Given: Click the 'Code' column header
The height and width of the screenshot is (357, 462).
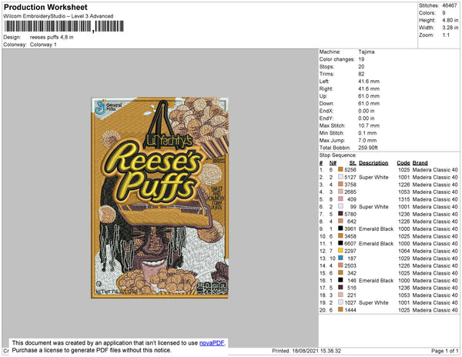Looking at the screenshot, I should 403,163.
